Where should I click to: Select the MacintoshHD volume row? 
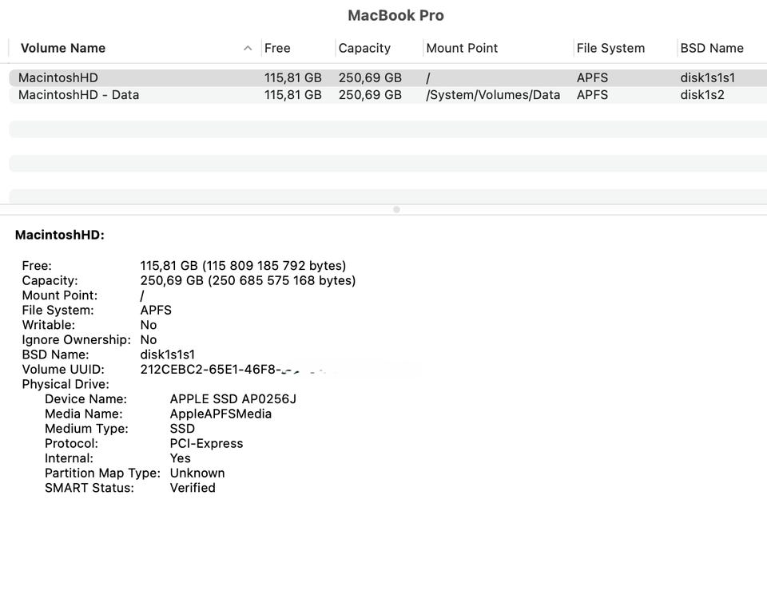pyautogui.click(x=388, y=77)
